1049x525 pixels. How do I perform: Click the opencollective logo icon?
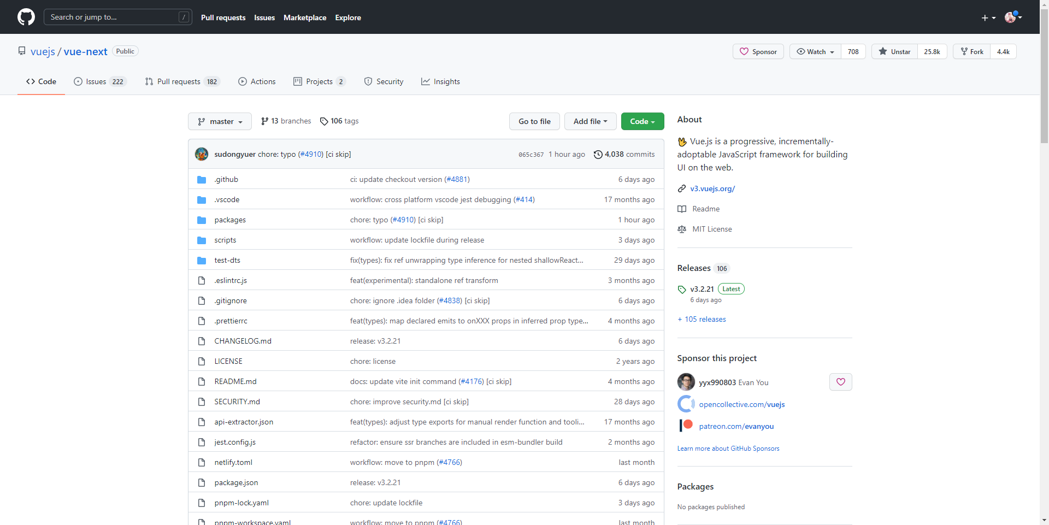[686, 404]
